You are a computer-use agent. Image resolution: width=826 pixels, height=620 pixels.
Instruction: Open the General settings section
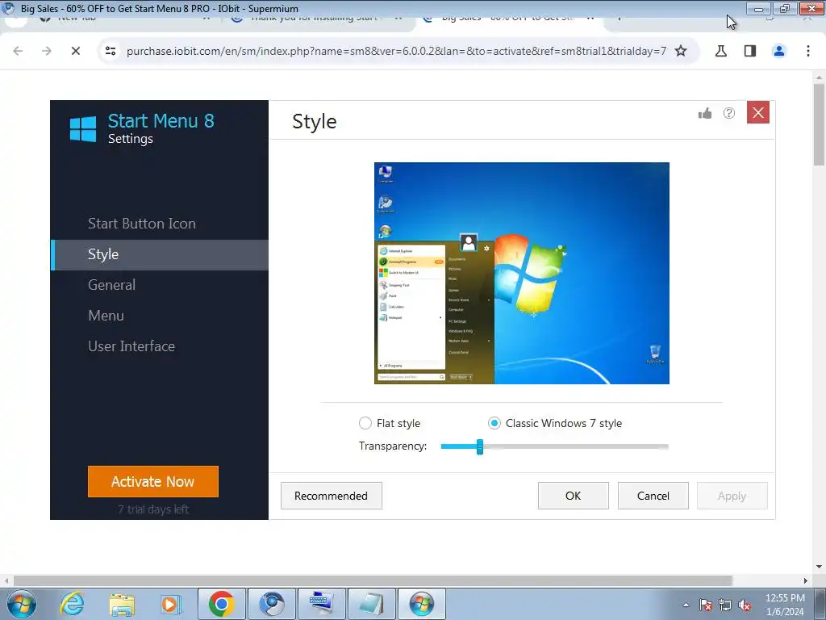[x=111, y=285]
